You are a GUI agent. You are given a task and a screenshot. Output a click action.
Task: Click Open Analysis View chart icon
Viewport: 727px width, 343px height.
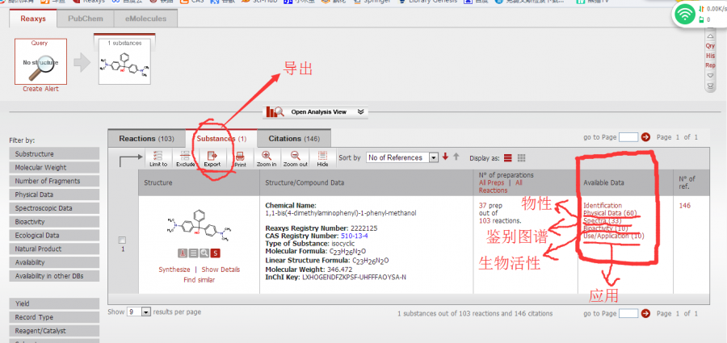(x=275, y=111)
